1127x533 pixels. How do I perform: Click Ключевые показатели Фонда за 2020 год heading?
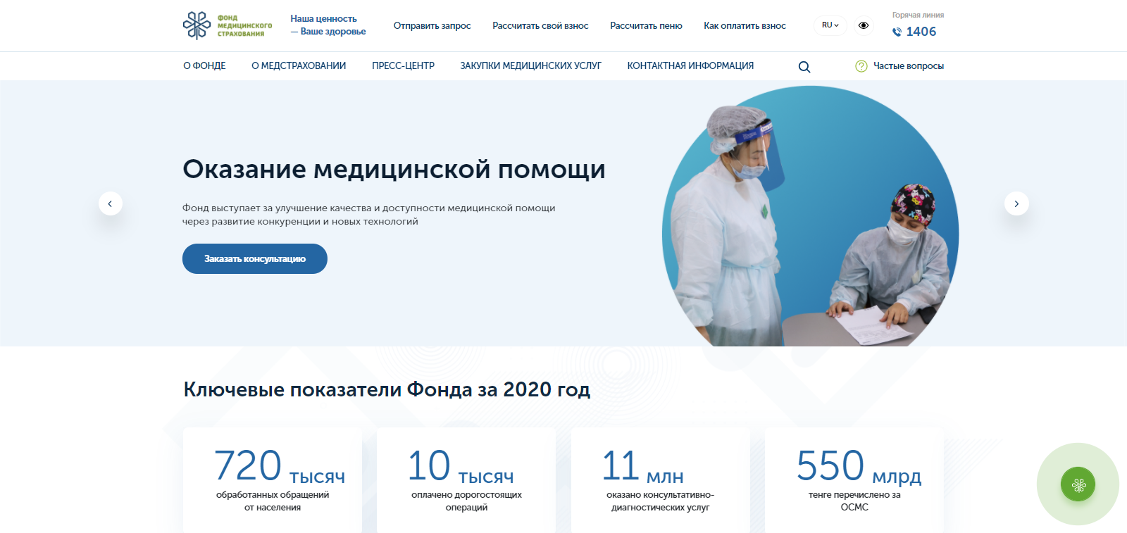click(x=387, y=389)
